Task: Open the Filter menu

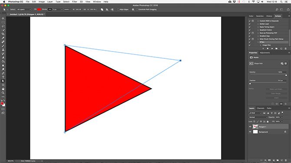Action: [x=74, y=2]
